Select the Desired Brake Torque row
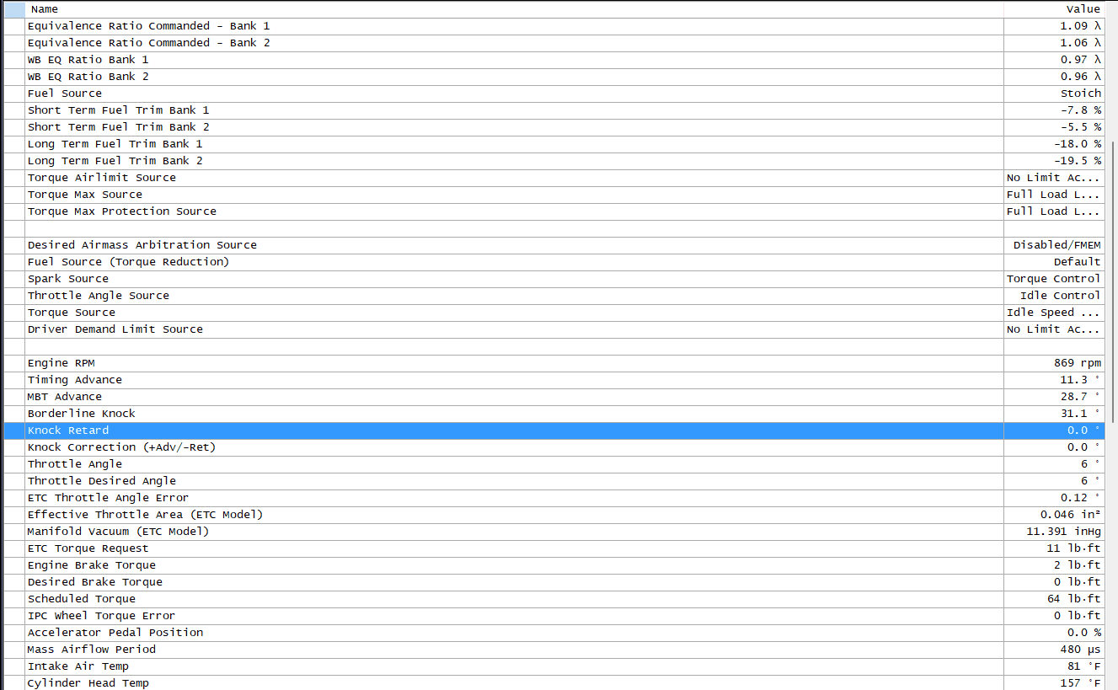The width and height of the screenshot is (1118, 690). coord(554,582)
